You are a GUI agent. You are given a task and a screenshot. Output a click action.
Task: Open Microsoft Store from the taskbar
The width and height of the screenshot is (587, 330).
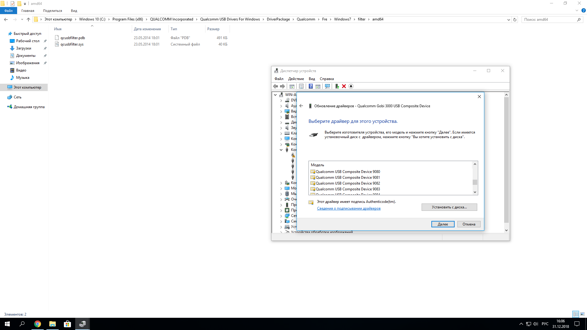tap(67, 324)
